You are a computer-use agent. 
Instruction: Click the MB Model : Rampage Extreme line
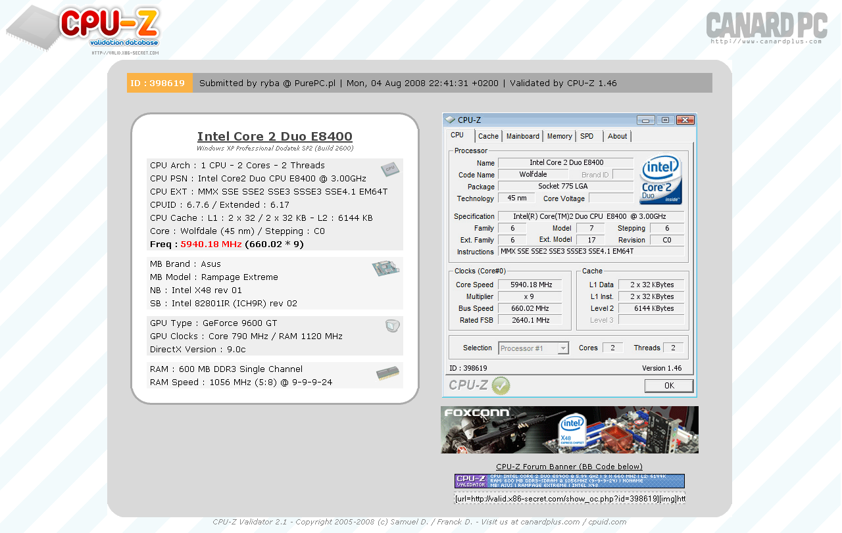click(214, 277)
